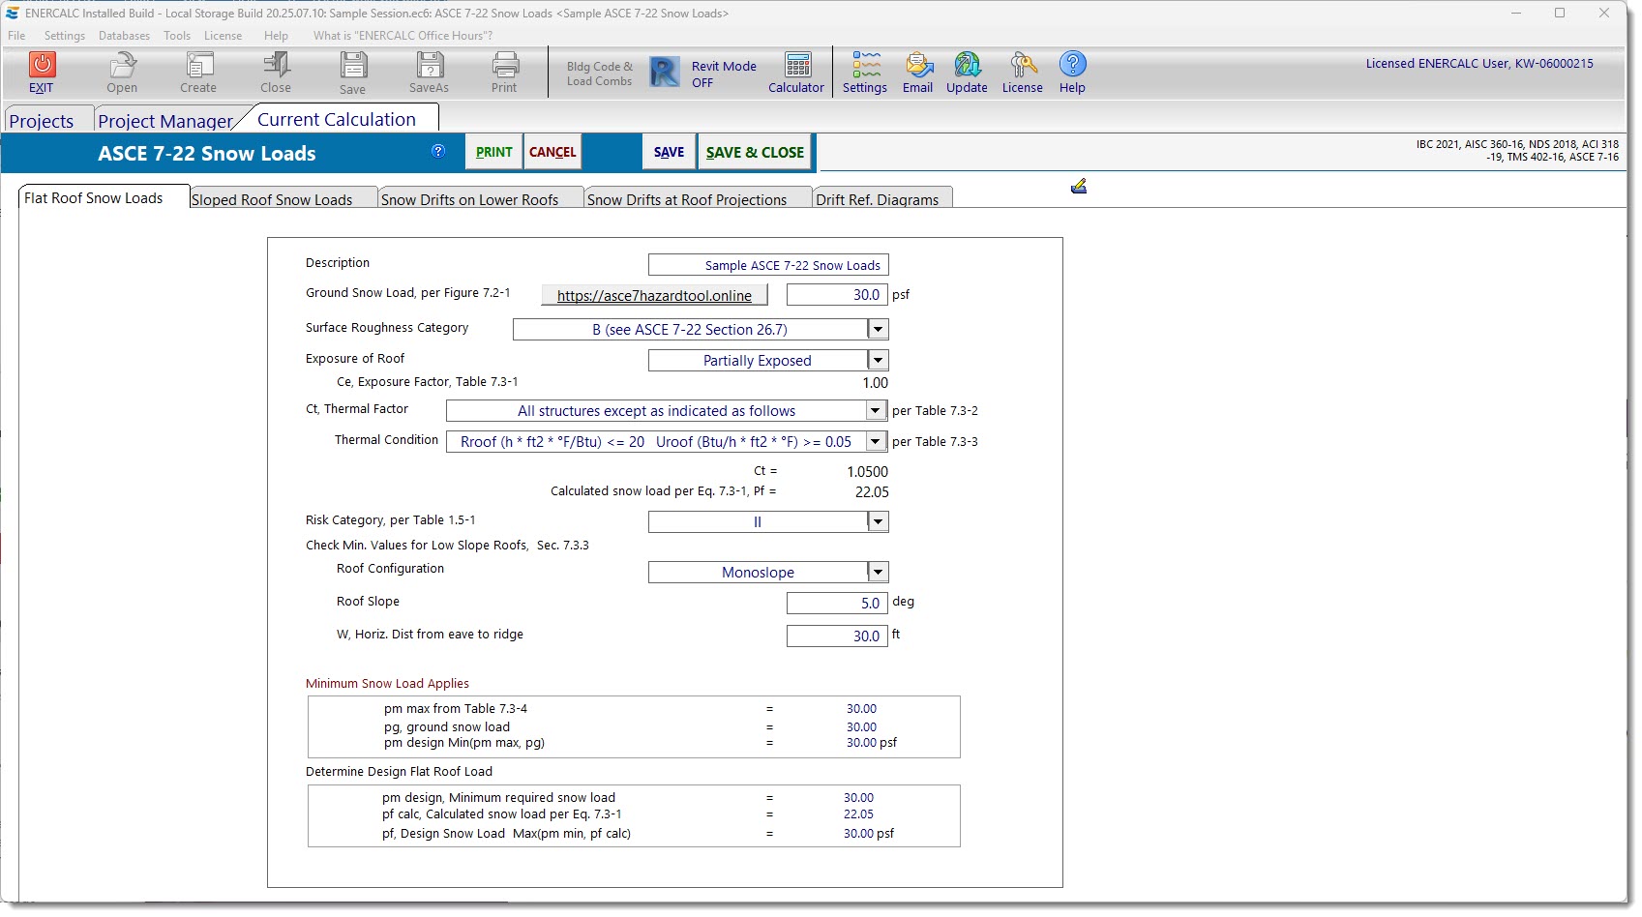Click the calculated Pf value 22.05
The height and width of the screenshot is (917, 1642).
click(x=872, y=492)
